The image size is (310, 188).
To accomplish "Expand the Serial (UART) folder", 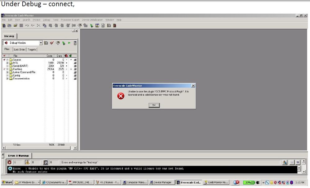I will [7, 66].
